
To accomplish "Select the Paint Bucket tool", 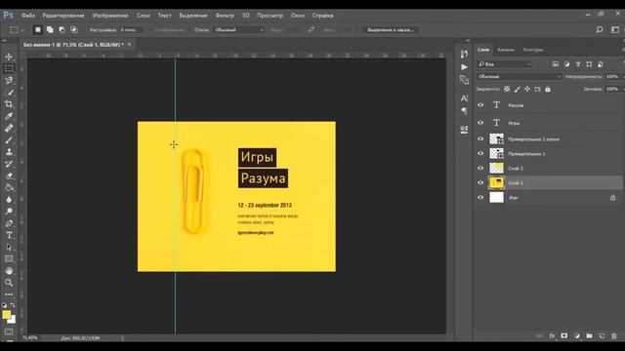I will point(9,188).
